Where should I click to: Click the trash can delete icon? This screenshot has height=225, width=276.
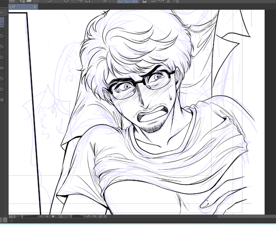pyautogui.click(x=5, y=220)
